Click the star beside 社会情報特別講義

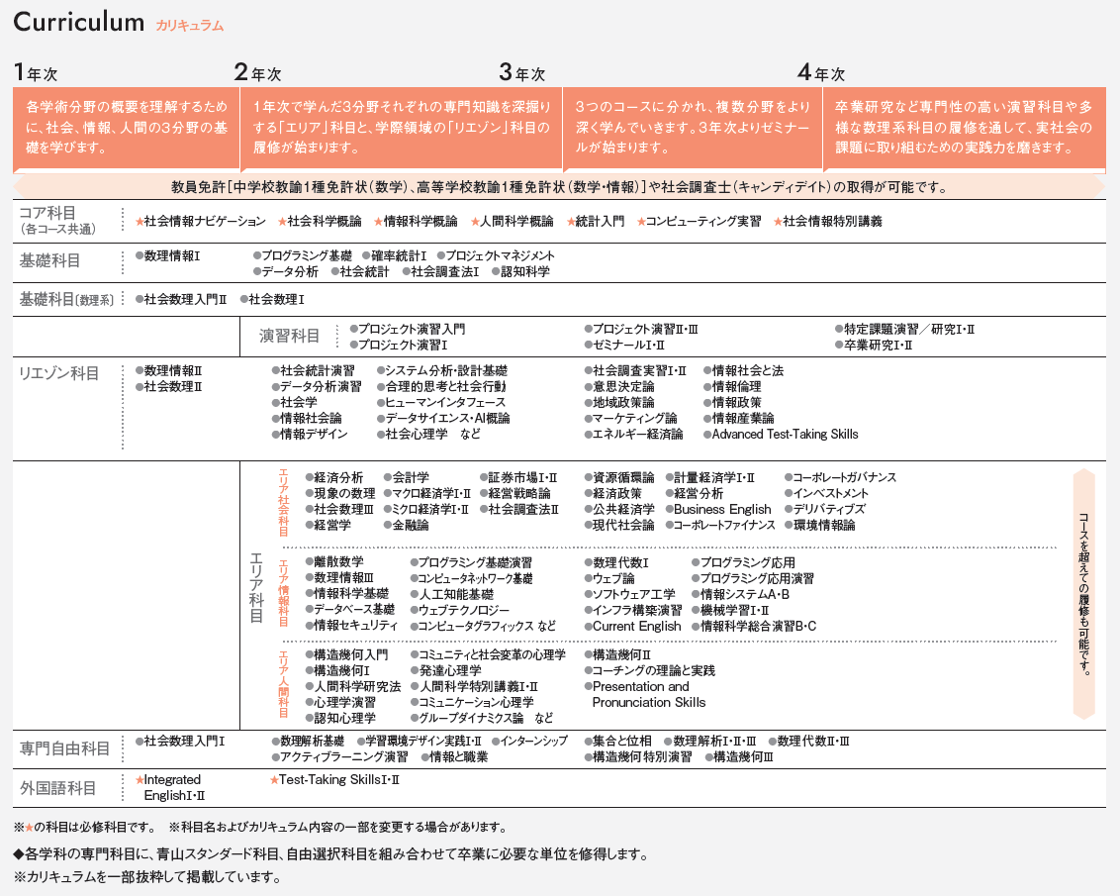click(x=778, y=222)
